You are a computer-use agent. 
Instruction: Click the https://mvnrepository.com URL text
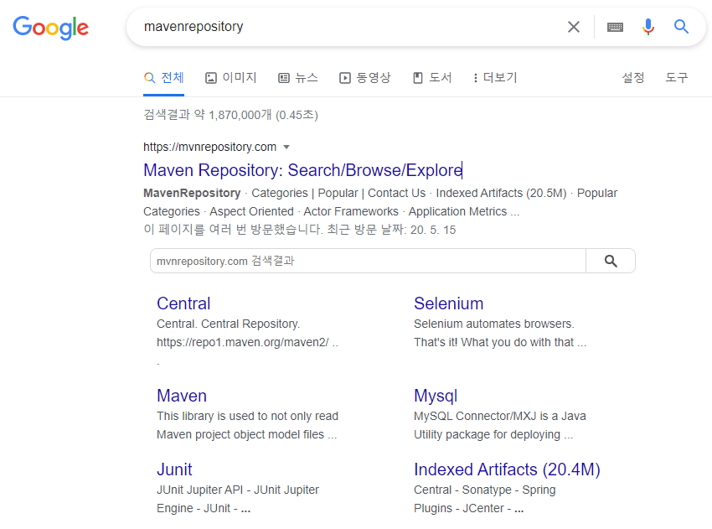coord(209,148)
